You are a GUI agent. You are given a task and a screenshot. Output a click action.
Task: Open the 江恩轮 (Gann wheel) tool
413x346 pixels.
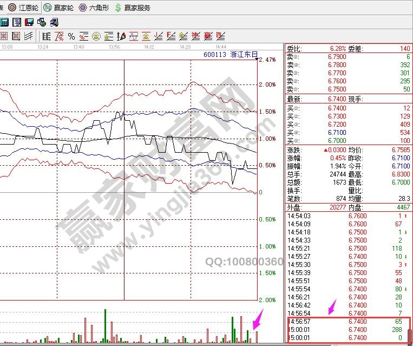point(24,8)
